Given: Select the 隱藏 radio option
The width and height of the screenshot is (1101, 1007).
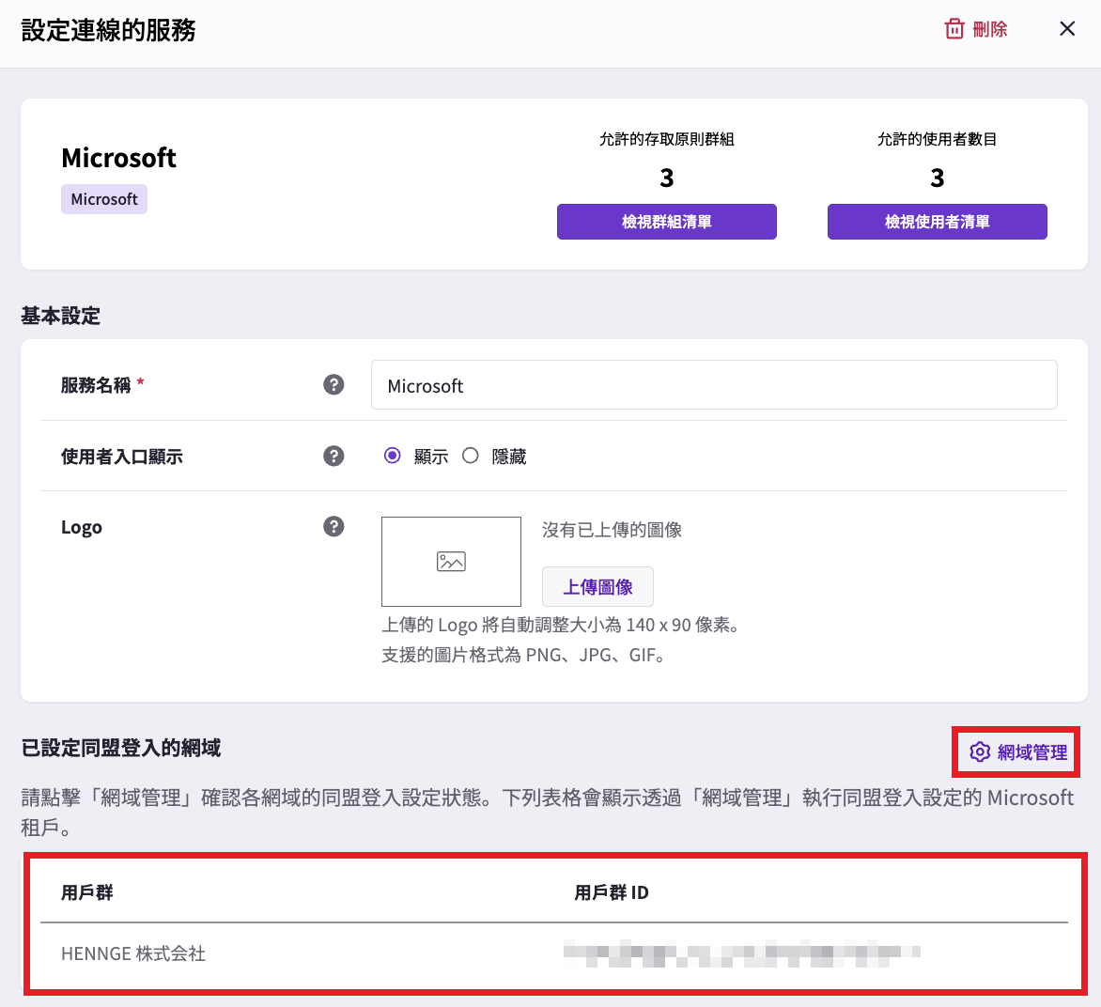Looking at the screenshot, I should [x=471, y=456].
